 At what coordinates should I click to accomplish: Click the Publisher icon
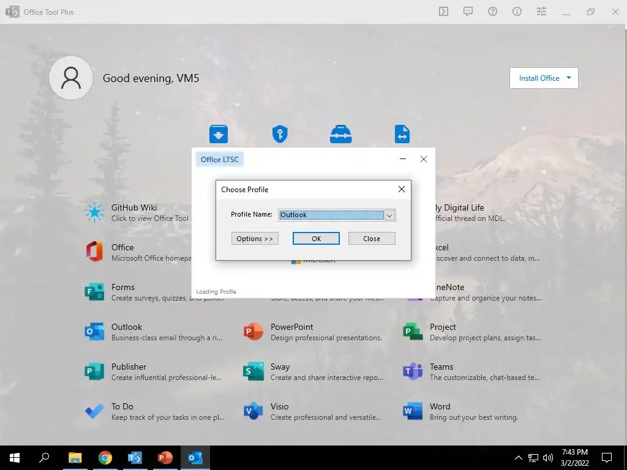[94, 371]
